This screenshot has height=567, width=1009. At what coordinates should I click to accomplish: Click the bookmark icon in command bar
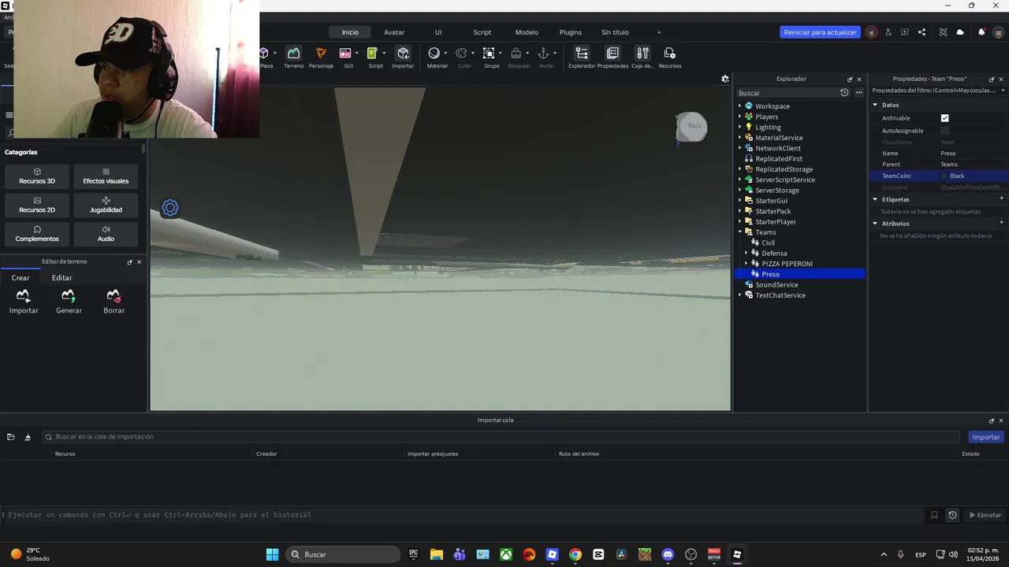point(934,515)
